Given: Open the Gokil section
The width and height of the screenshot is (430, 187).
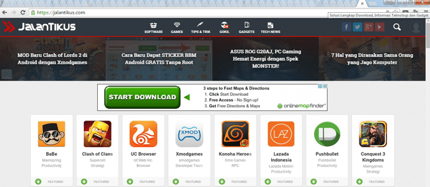Looking at the screenshot, I should (224, 28).
